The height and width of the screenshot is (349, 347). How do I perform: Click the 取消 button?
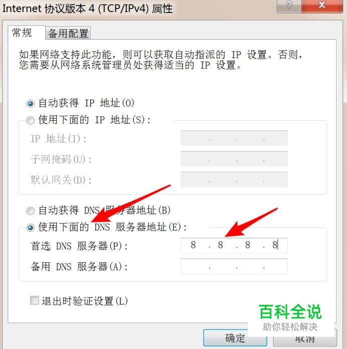[x=305, y=338]
